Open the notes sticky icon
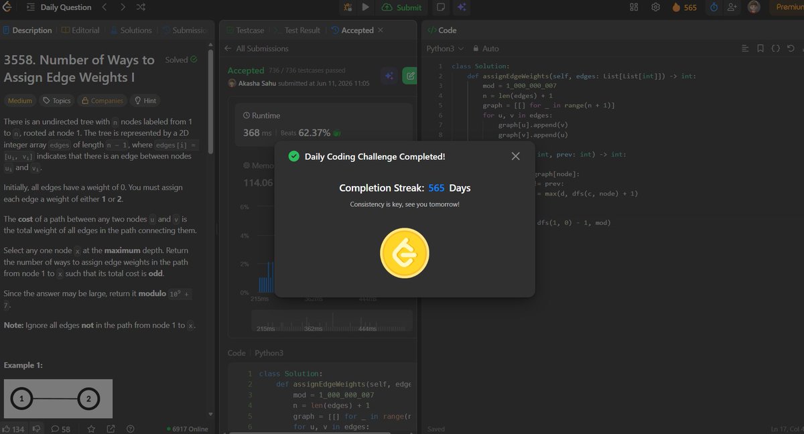 pos(441,7)
